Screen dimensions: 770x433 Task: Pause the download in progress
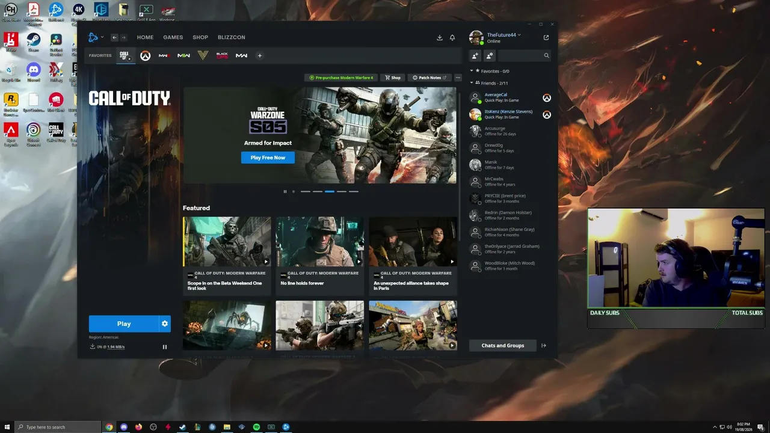[165, 347]
